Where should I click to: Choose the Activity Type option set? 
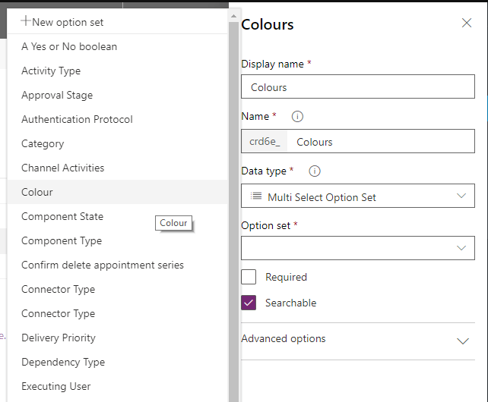[118, 71]
